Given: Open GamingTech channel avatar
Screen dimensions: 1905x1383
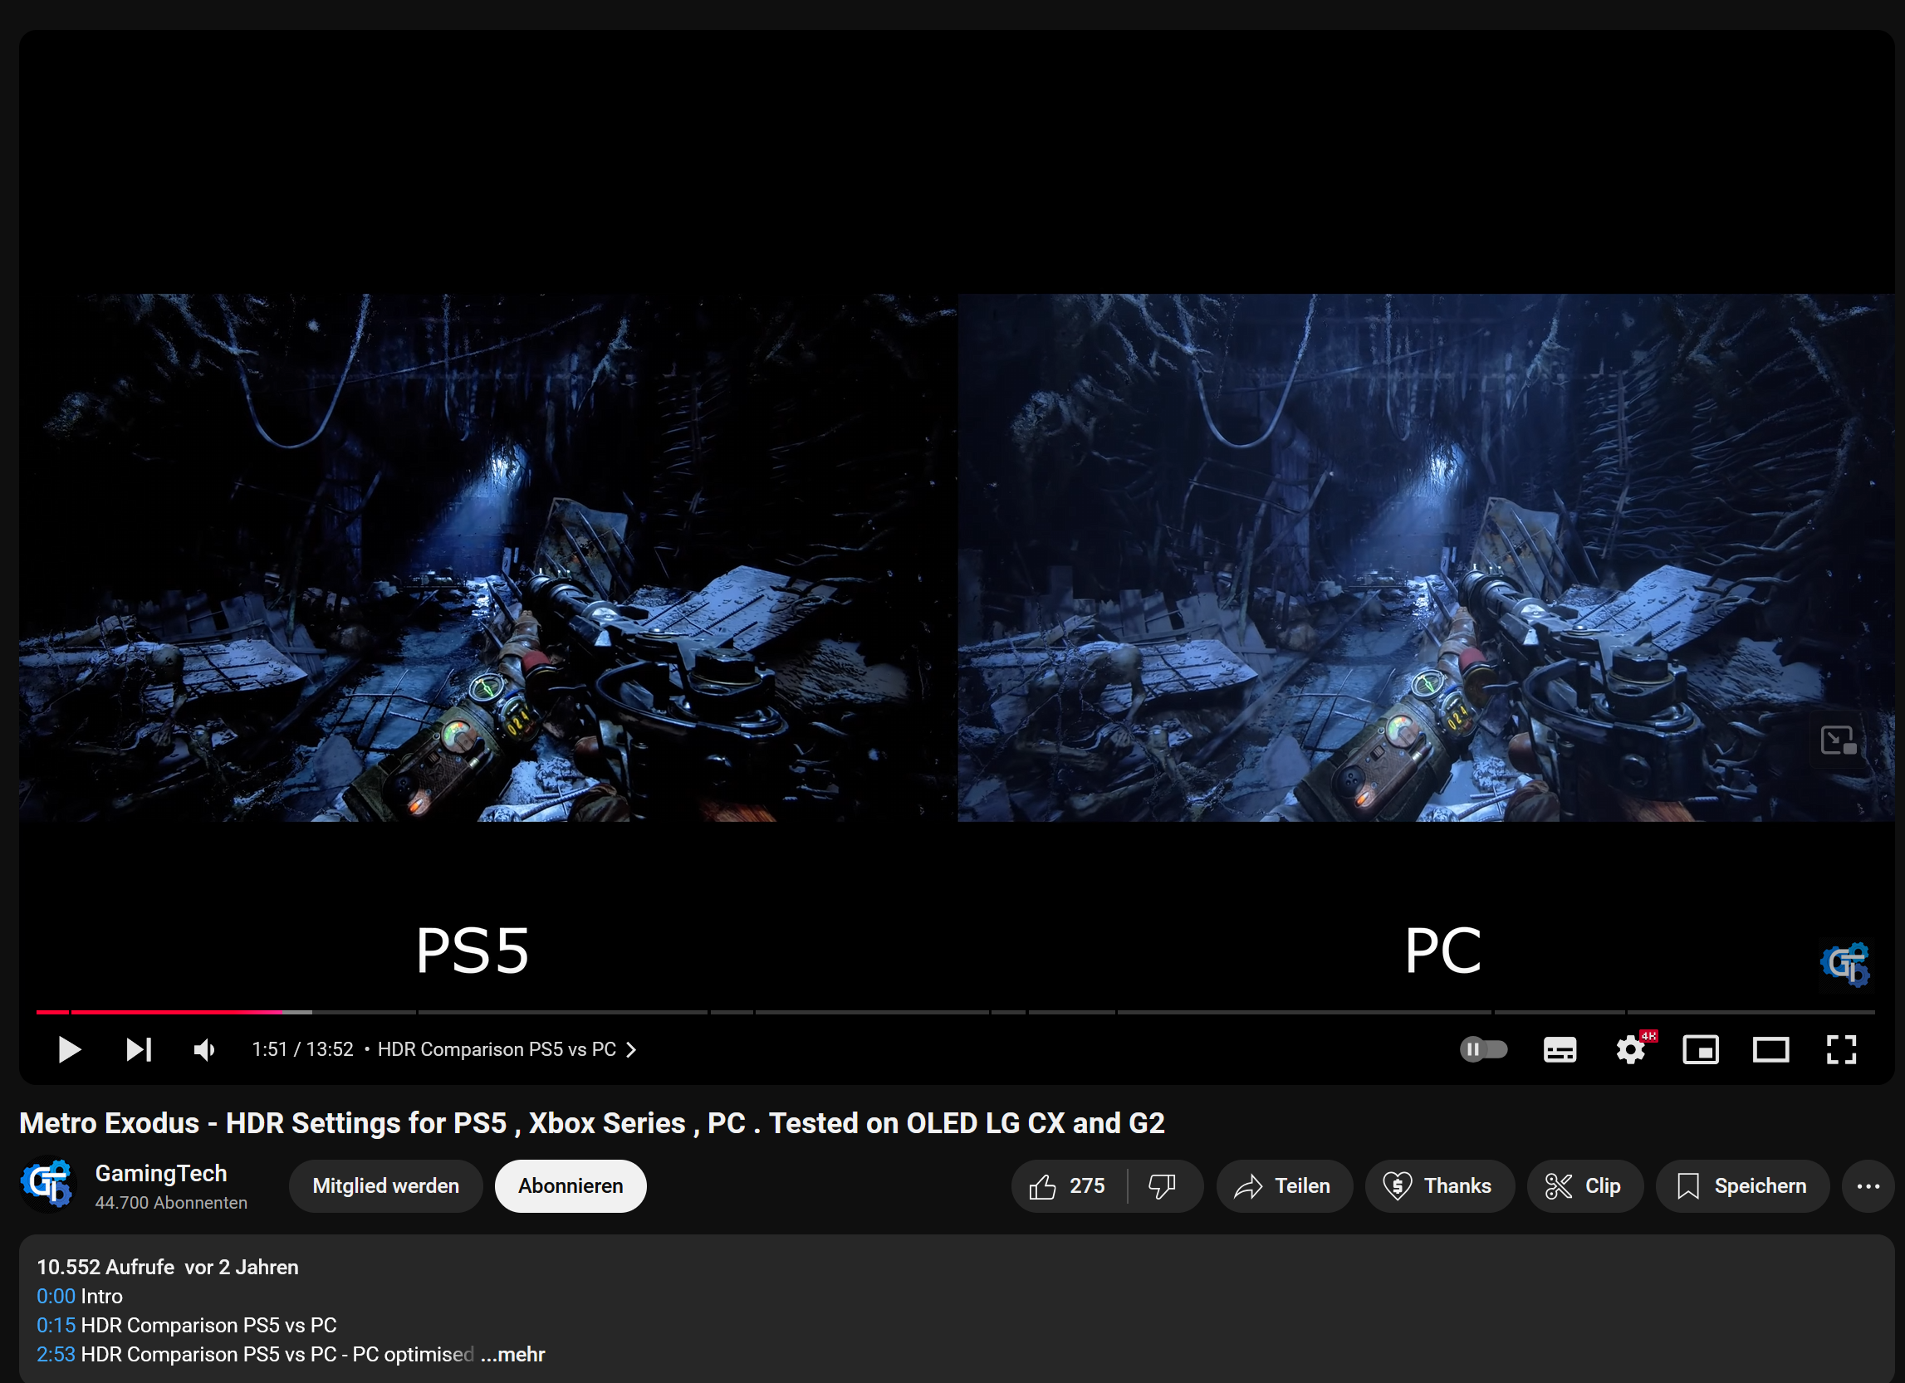Looking at the screenshot, I should 49,1185.
